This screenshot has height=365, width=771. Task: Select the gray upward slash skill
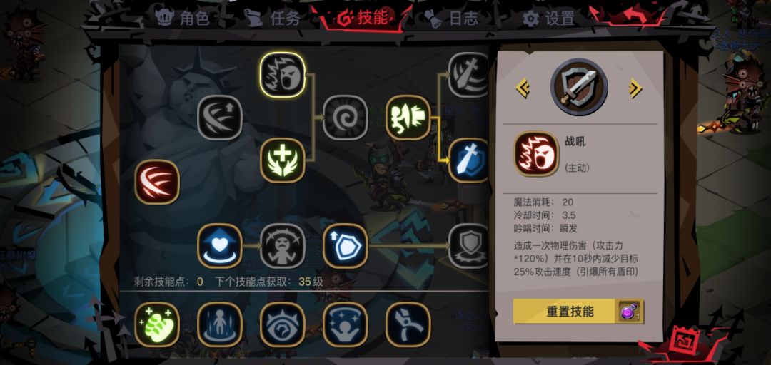click(x=220, y=118)
